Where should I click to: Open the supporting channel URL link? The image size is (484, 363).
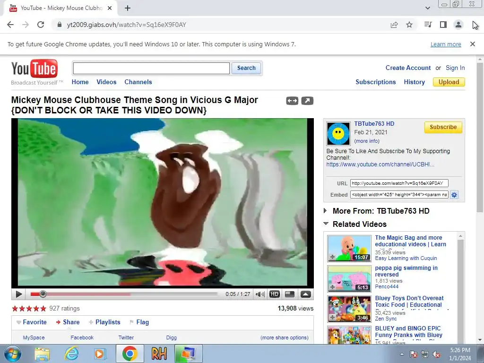pos(380,164)
